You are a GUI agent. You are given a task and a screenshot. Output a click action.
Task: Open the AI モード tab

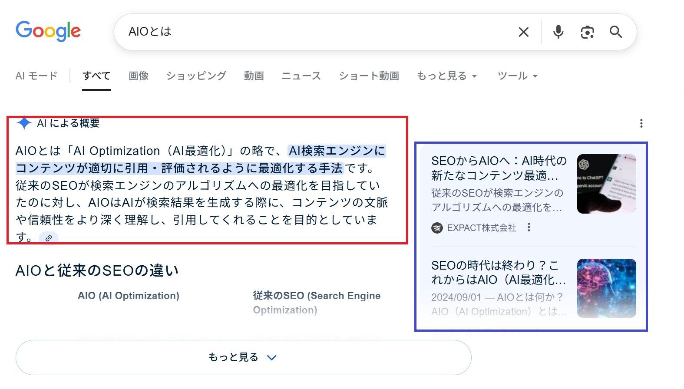pos(36,76)
